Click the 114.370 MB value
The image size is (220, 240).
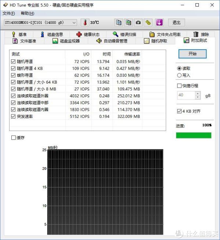click(x=129, y=110)
